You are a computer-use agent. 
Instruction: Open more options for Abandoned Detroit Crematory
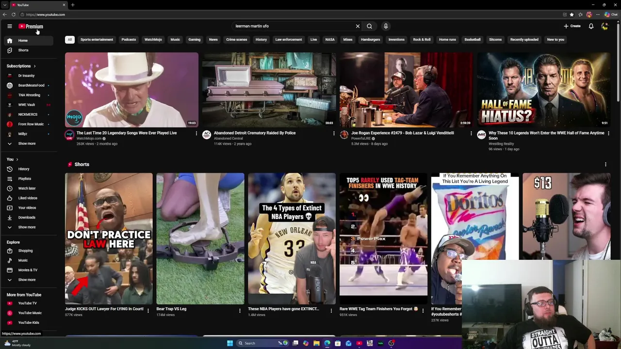tap(334, 133)
